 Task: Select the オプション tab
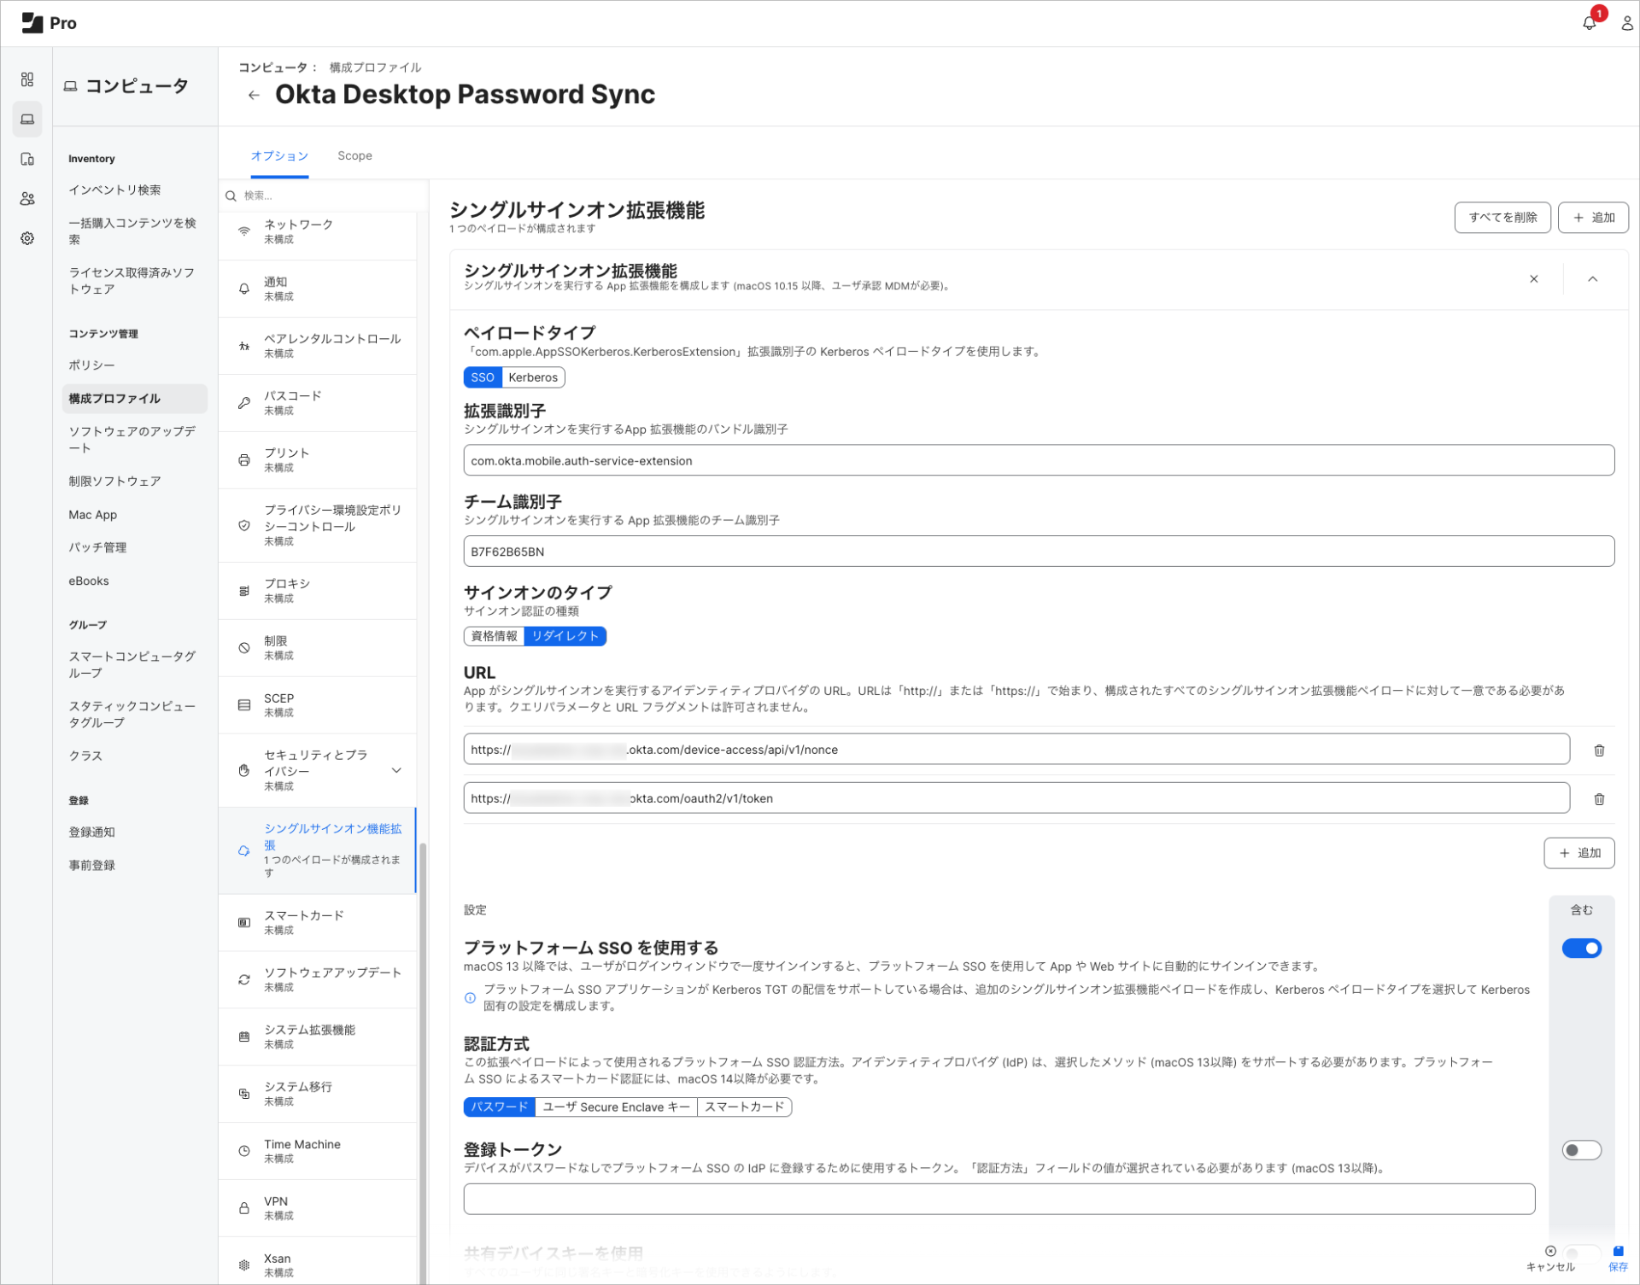pos(280,155)
